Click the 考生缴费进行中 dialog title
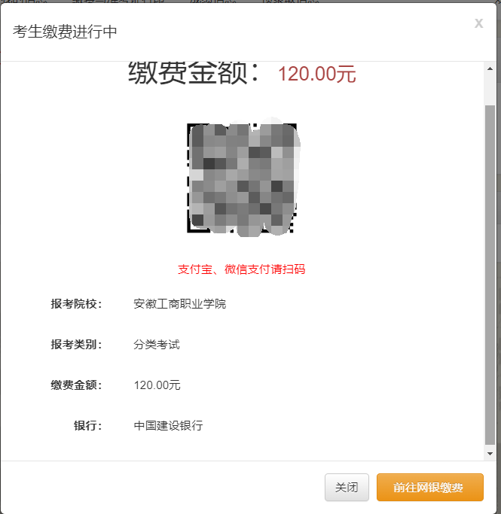 click(65, 32)
